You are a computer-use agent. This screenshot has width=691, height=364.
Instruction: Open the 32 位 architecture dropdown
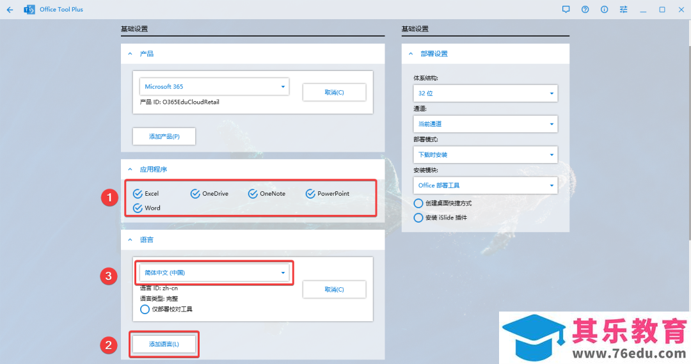coord(485,93)
